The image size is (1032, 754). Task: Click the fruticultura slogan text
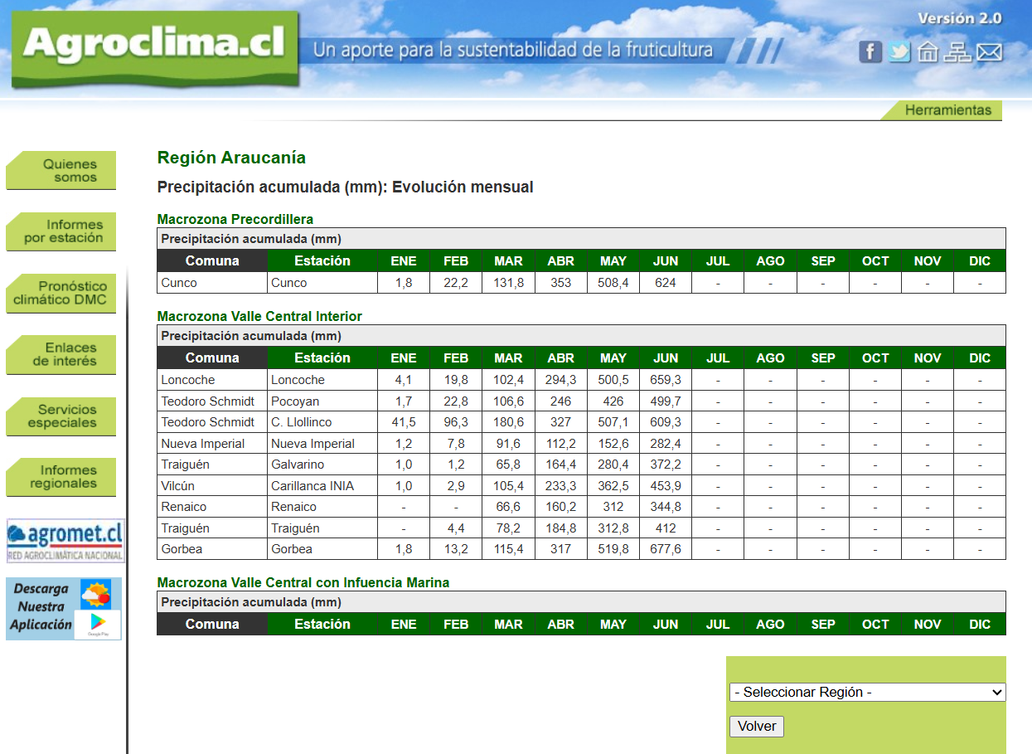click(x=513, y=50)
